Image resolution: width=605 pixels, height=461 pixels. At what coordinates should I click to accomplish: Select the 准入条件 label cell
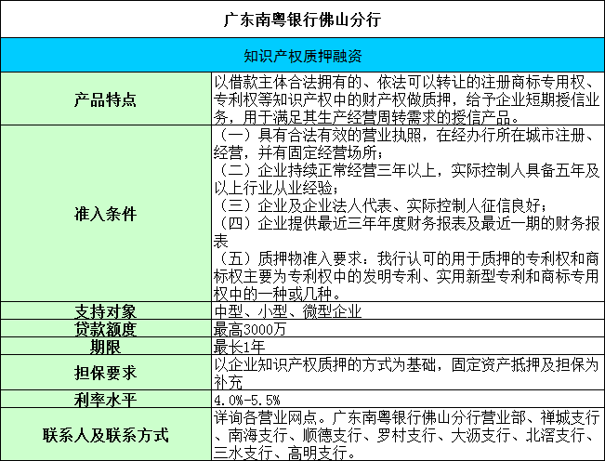106,214
